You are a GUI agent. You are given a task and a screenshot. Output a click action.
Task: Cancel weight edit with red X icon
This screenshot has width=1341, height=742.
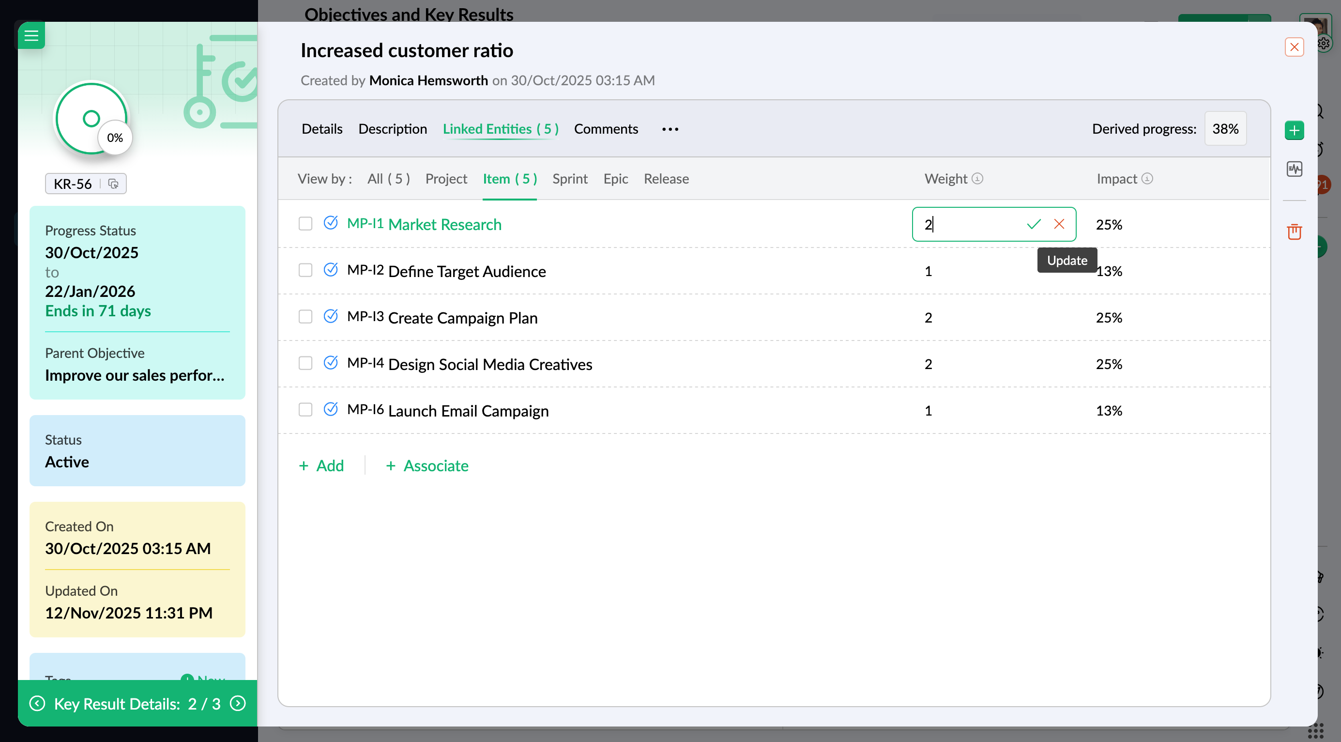[x=1059, y=224]
